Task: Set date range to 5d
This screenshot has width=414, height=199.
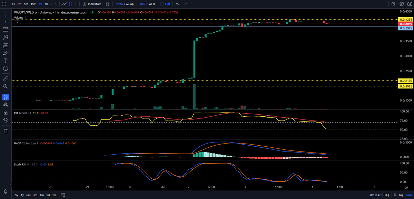Action: (48, 195)
